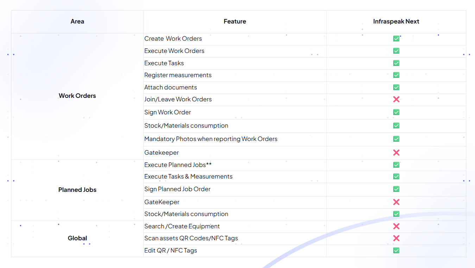Click the Execute Work Orders feature text
Screen dimensions: 475x268
point(174,51)
